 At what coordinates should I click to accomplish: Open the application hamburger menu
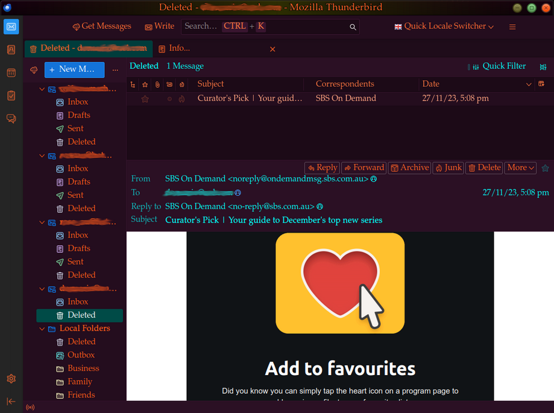pyautogui.click(x=512, y=27)
